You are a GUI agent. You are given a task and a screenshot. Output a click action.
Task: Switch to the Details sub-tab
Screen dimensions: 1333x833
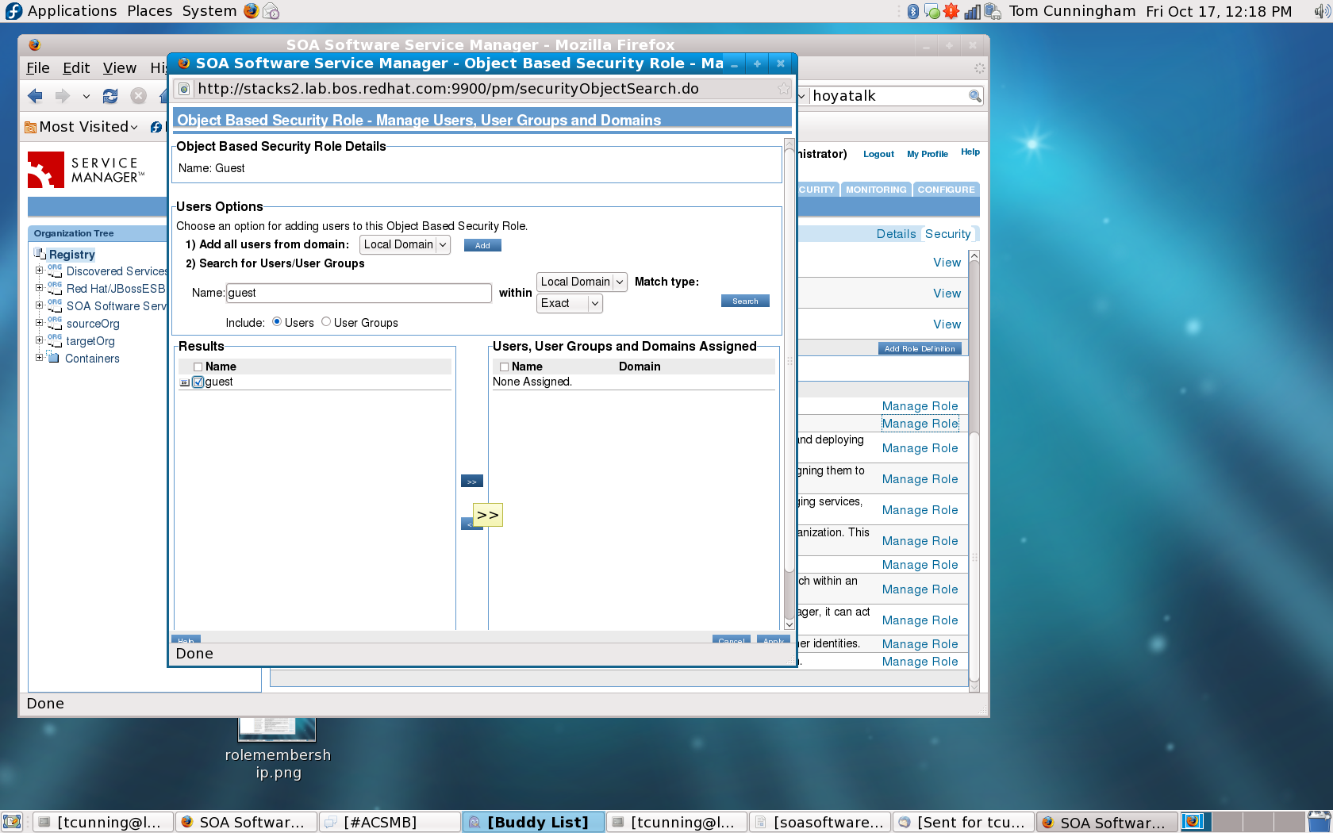tap(896, 234)
